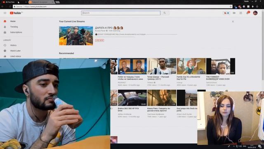Click the Family Guy video title link
Viewport: 264px width, 149px height.
[188, 78]
